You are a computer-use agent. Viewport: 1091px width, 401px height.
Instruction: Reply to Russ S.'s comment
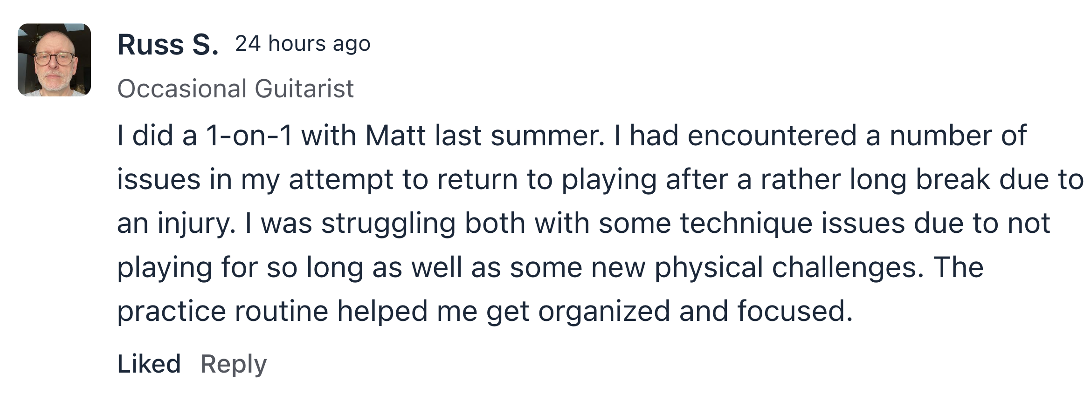(234, 365)
